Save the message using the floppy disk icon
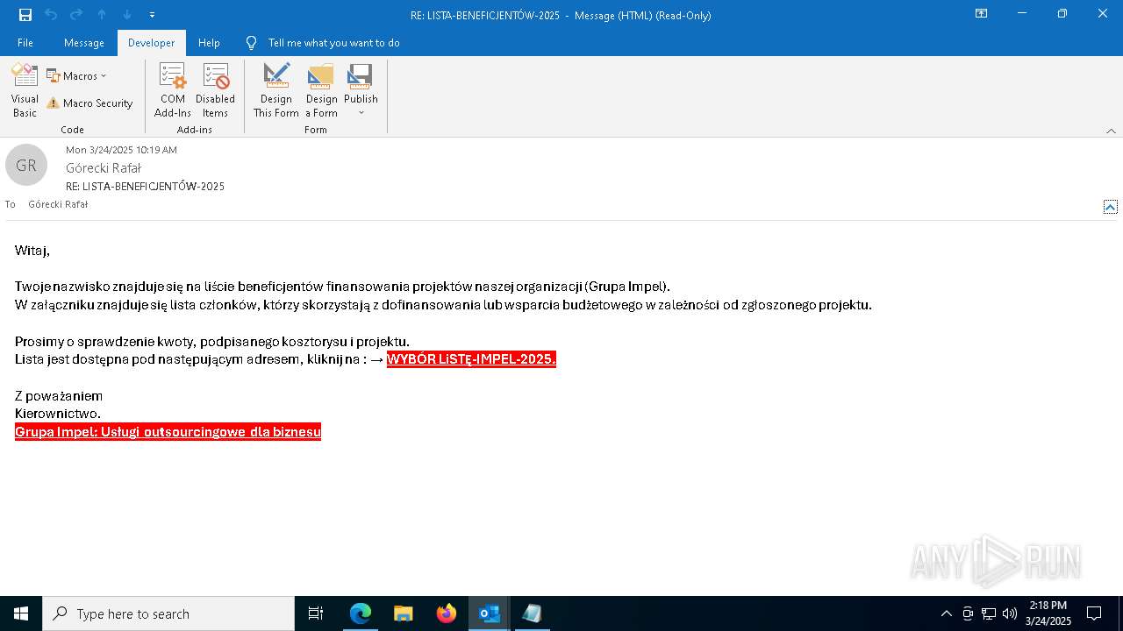This screenshot has width=1123, height=631. point(25,15)
